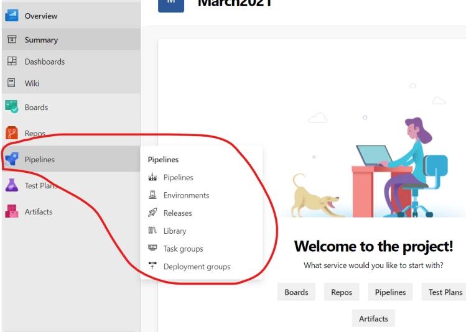Click the Dashboards grid icon

12,61
